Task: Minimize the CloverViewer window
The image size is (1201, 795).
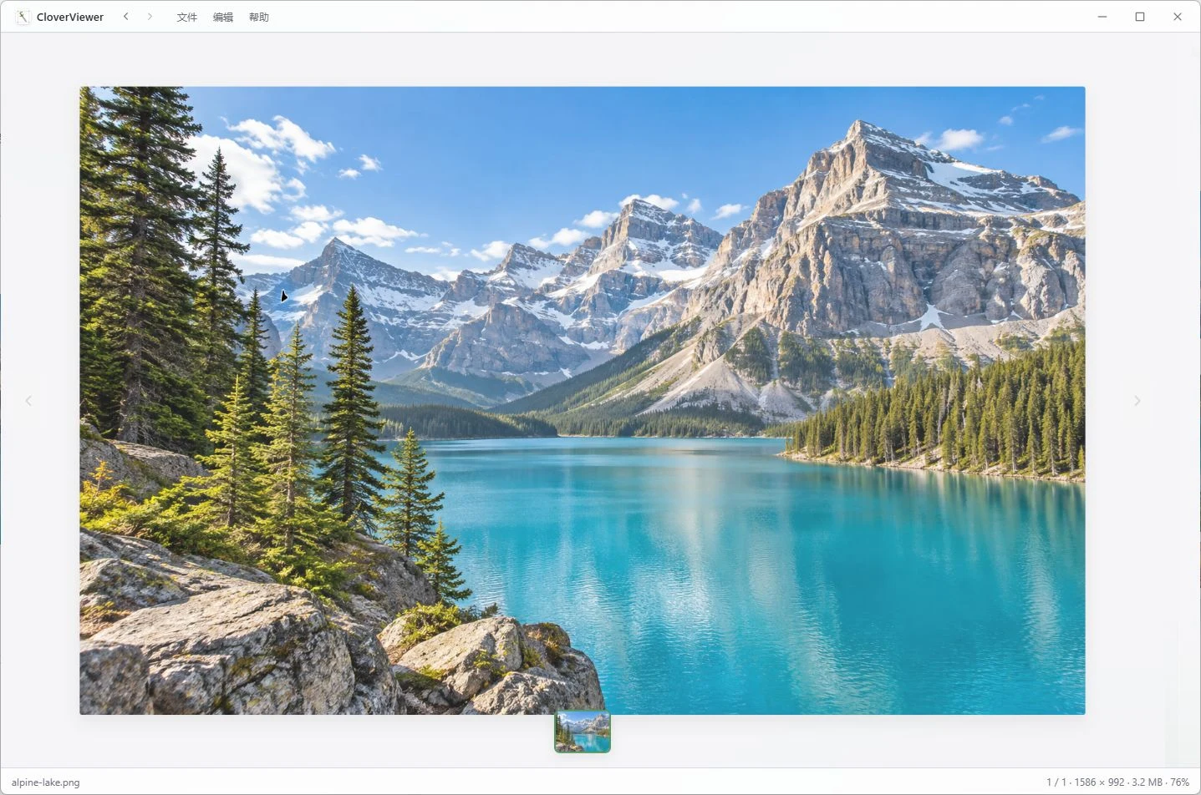Action: coord(1102,17)
